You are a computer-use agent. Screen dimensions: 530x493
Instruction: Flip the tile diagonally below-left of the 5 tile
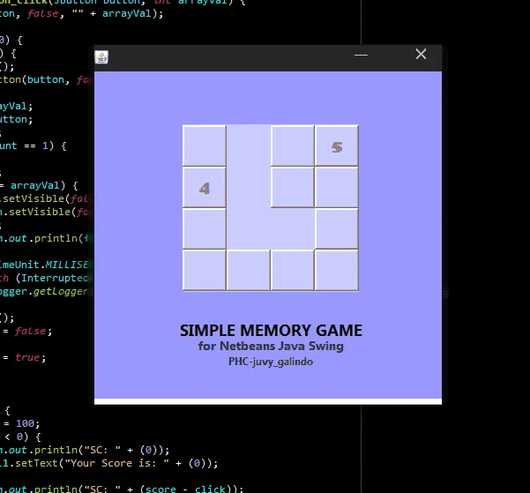point(293,187)
